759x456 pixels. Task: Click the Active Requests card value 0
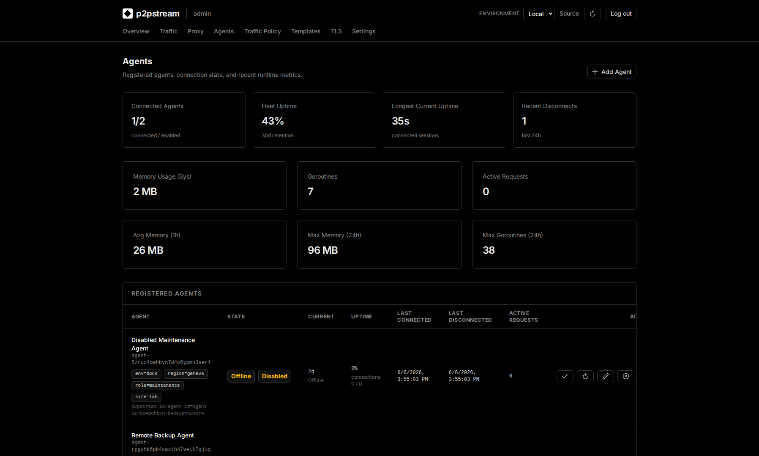coord(486,192)
